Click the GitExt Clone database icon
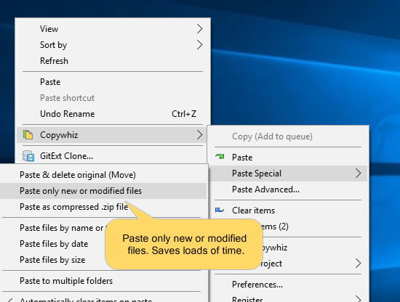 point(28,156)
